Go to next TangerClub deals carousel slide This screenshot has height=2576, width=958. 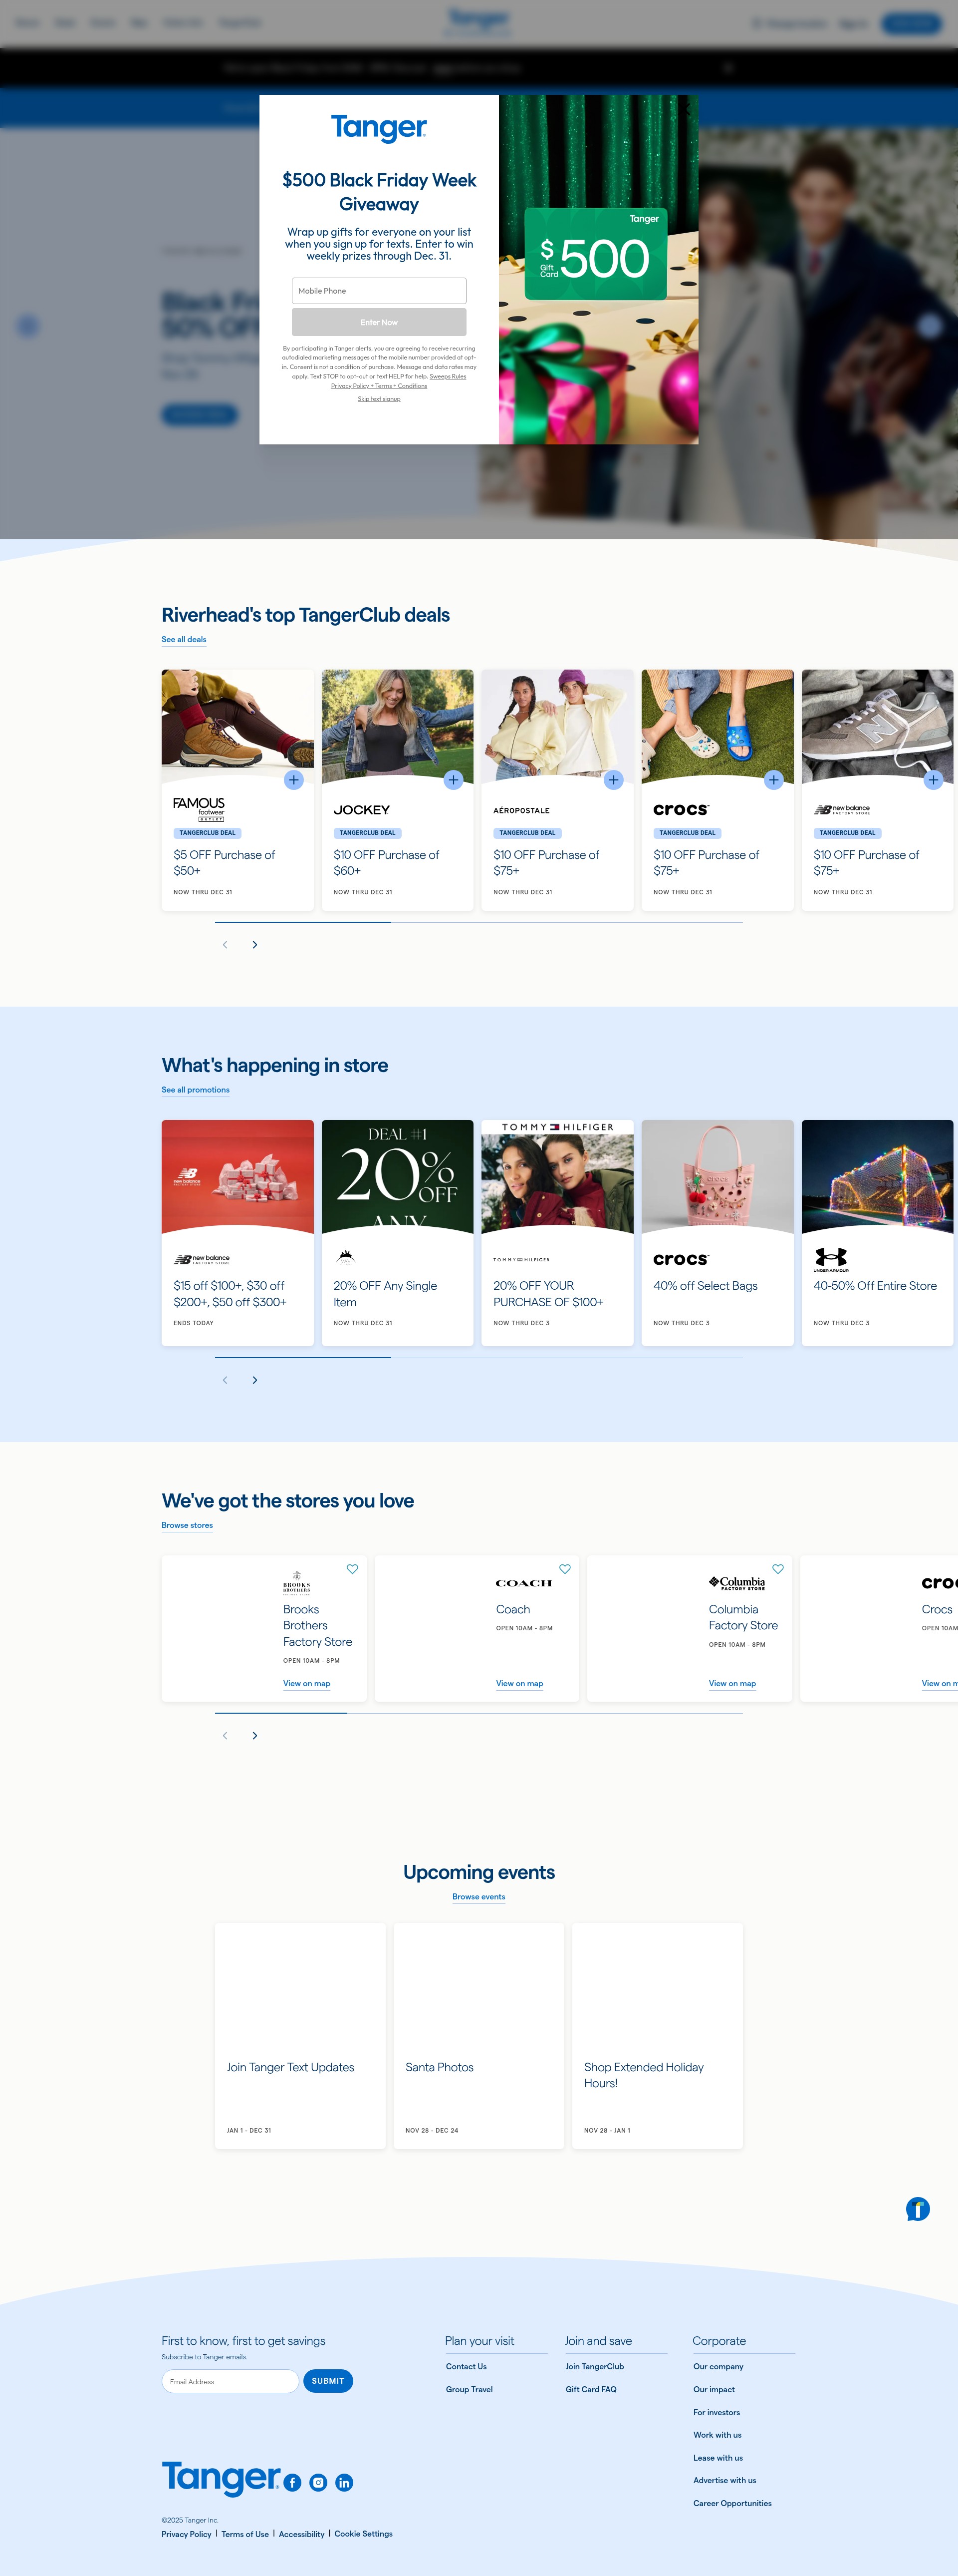tap(255, 945)
